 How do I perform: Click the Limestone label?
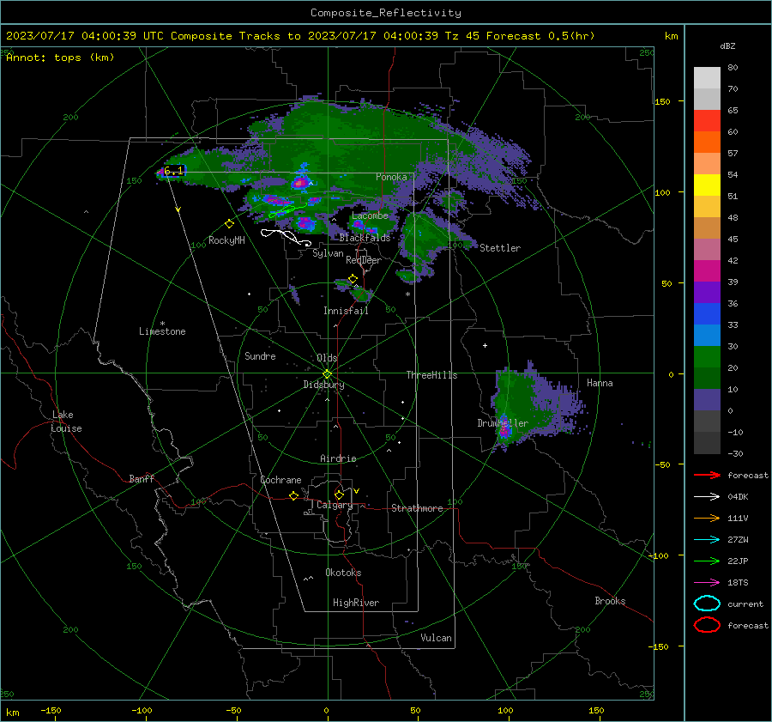coord(162,331)
